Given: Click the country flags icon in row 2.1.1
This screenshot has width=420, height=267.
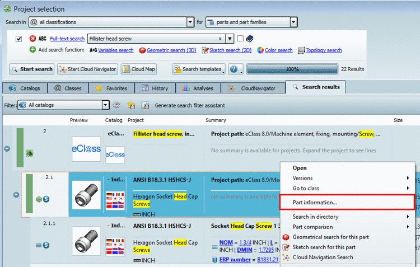Looking at the screenshot, I should (x=115, y=247).
